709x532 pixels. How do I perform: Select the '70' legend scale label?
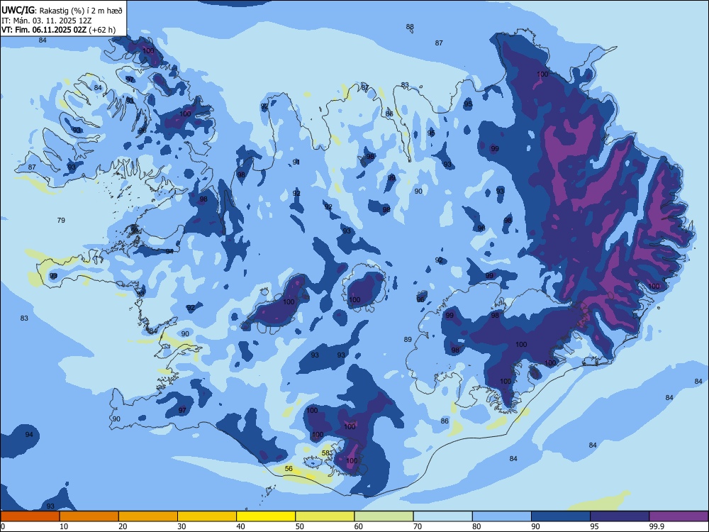tap(418, 526)
